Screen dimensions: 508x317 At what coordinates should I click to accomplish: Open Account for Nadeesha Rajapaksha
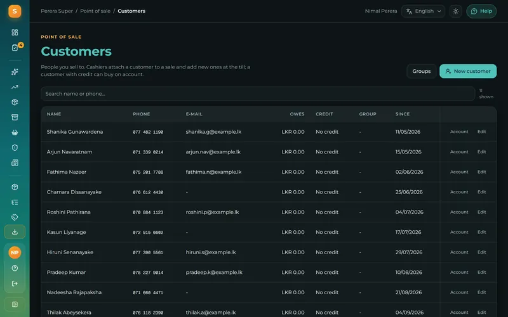(459, 292)
